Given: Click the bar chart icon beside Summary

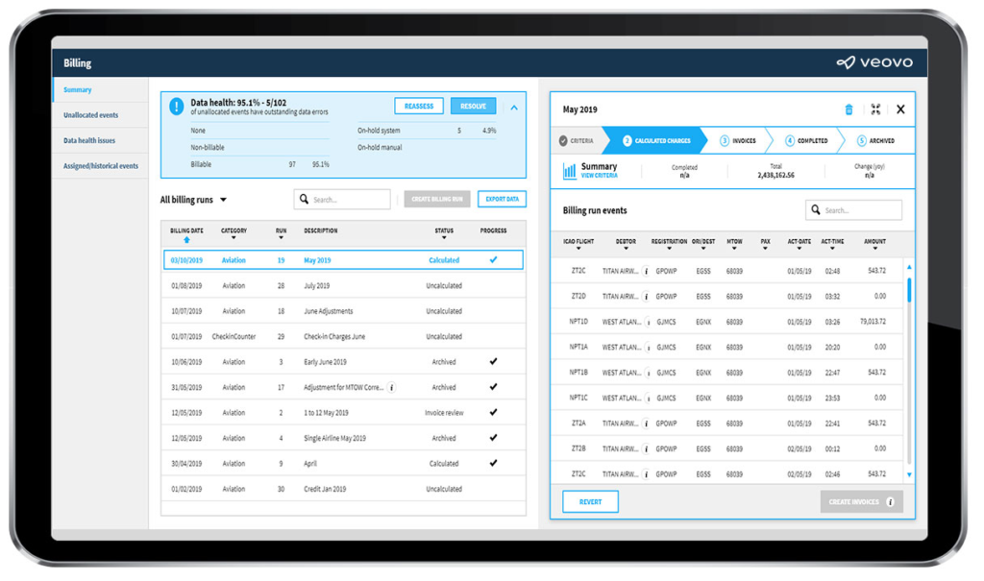Looking at the screenshot, I should coord(569,169).
